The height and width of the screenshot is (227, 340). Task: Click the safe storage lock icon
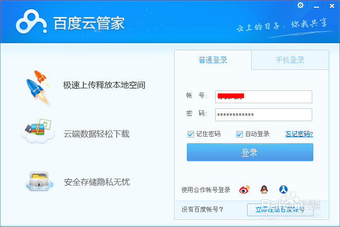(39, 181)
